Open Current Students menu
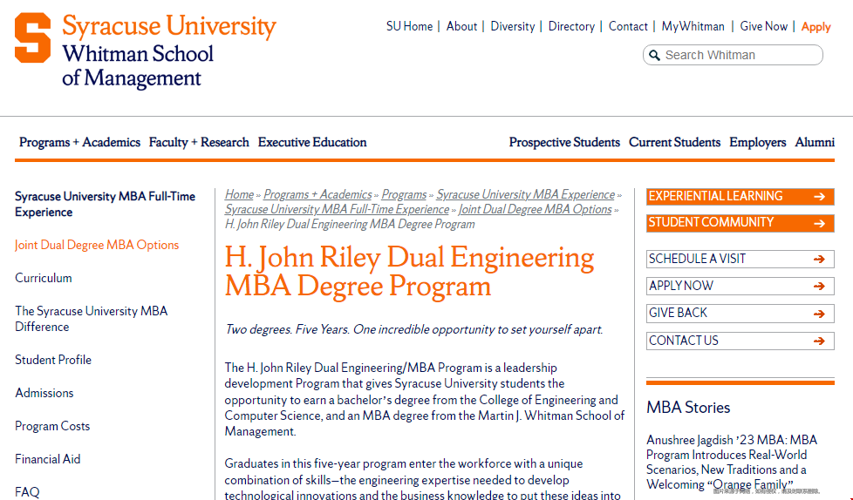This screenshot has height=500, width=853. pos(674,142)
